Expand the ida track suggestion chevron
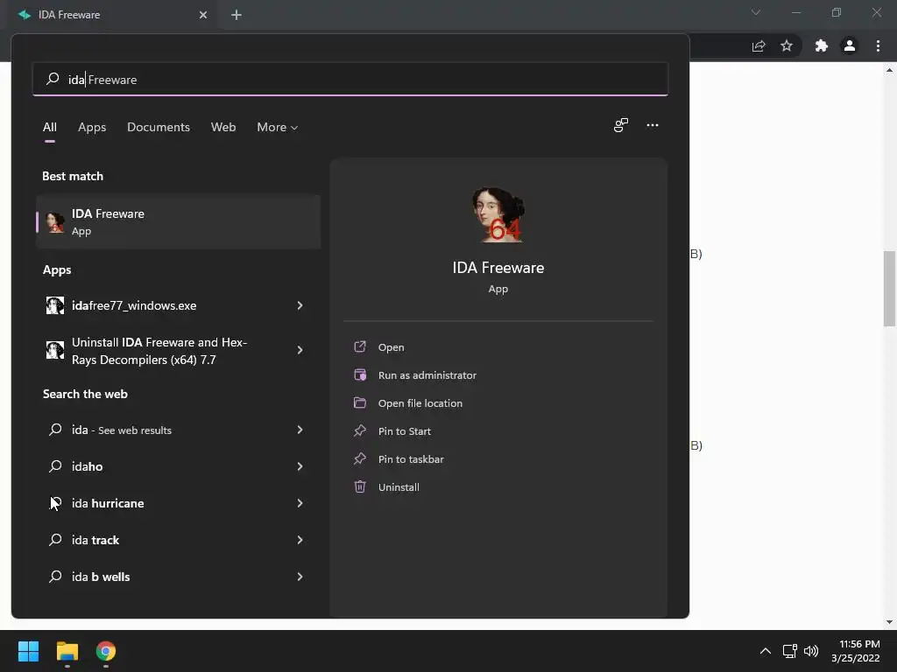The image size is (897, 672). point(300,540)
